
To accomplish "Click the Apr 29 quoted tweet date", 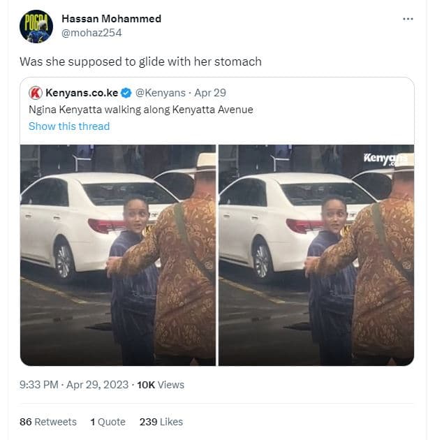I will [210, 93].
